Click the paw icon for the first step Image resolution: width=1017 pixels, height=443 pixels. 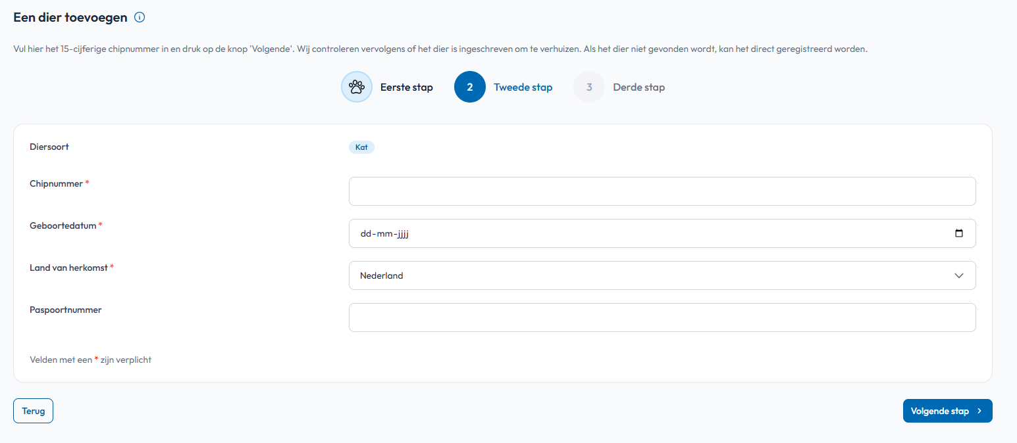click(x=356, y=87)
